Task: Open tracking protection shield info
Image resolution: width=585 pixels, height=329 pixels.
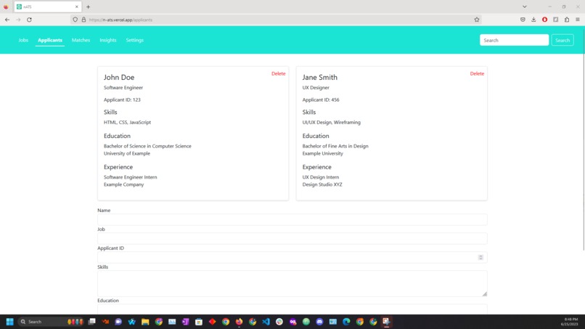Action: click(75, 20)
